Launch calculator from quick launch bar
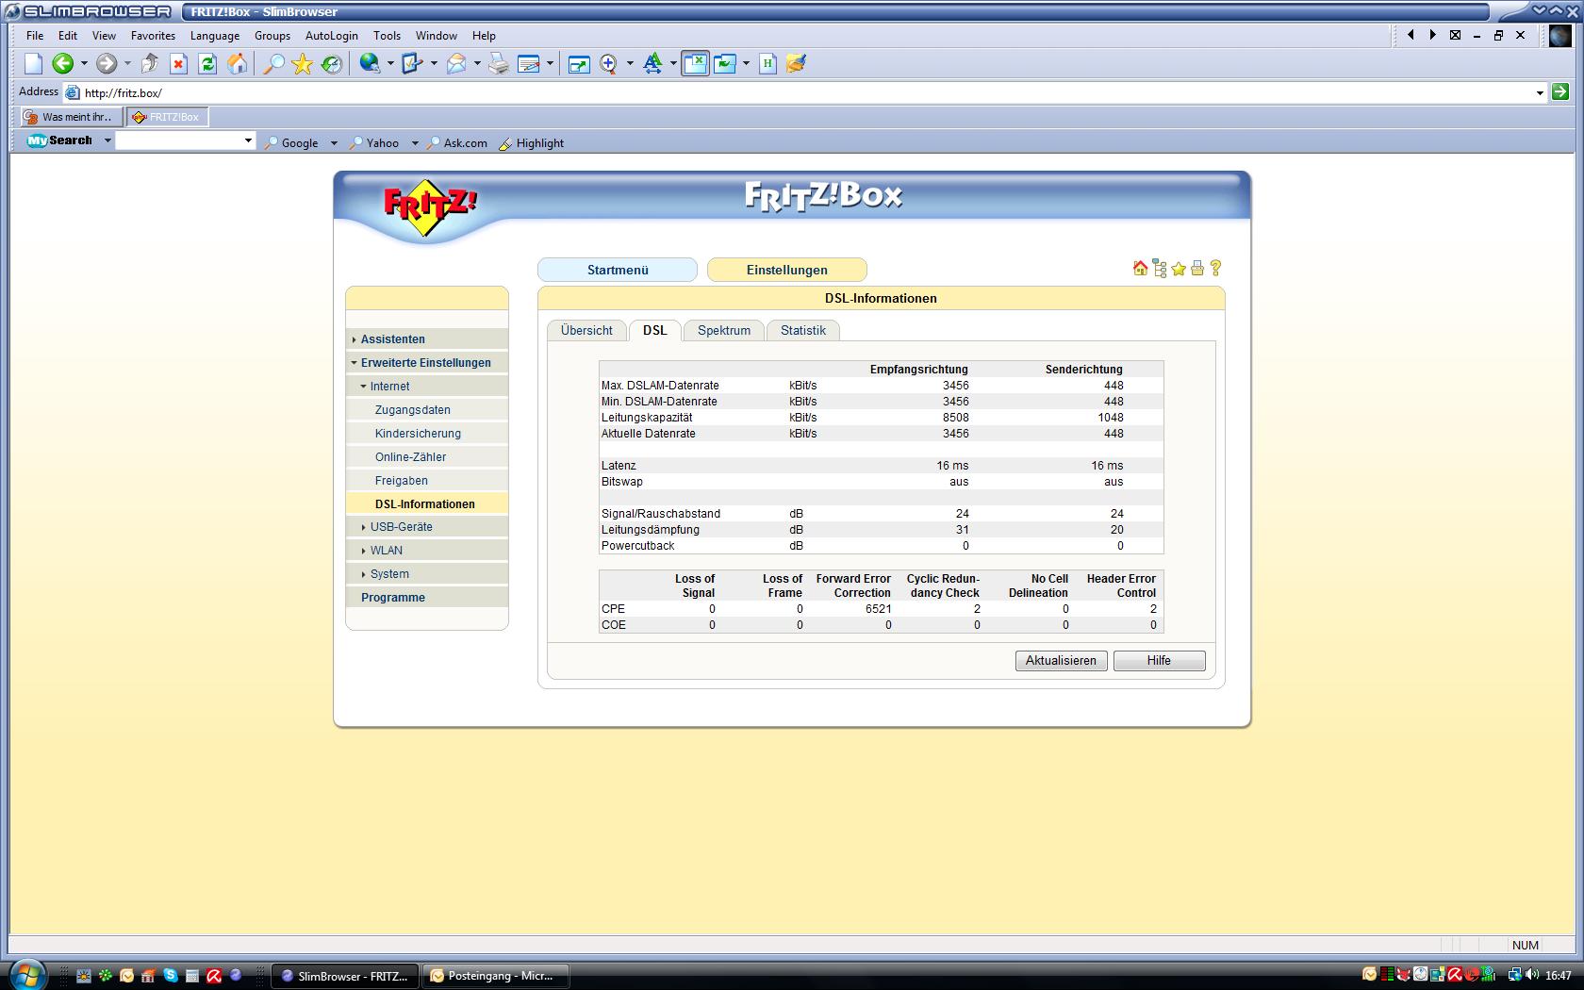Viewport: 1584px width, 990px height. pos(192,976)
